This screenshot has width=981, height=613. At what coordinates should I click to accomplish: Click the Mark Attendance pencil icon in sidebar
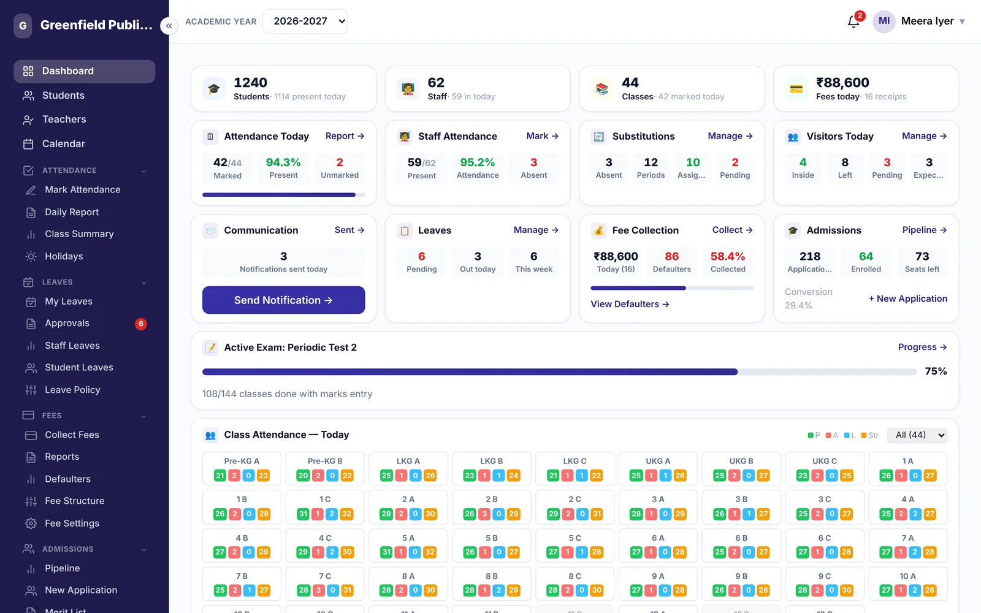tap(31, 190)
